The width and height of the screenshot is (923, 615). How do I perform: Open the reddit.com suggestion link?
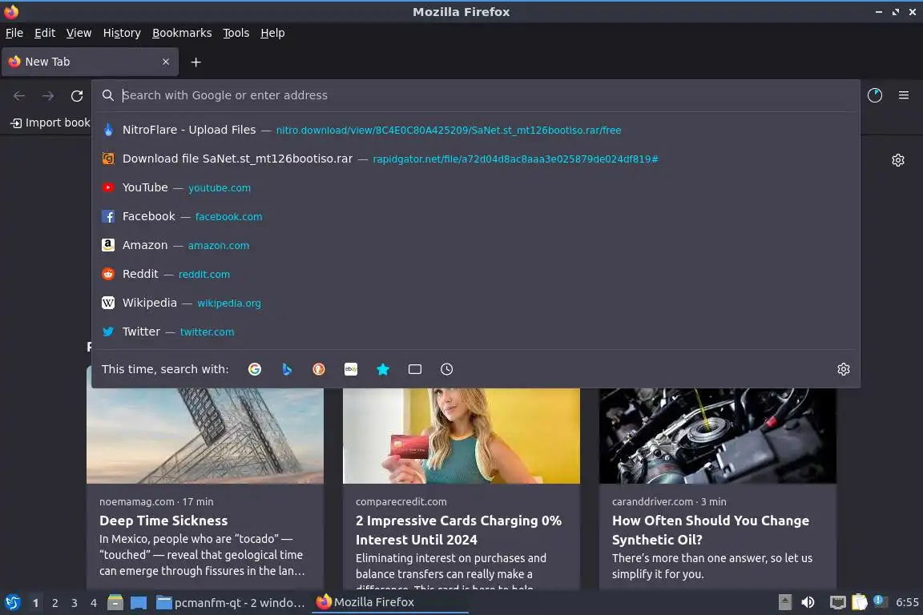click(x=204, y=274)
